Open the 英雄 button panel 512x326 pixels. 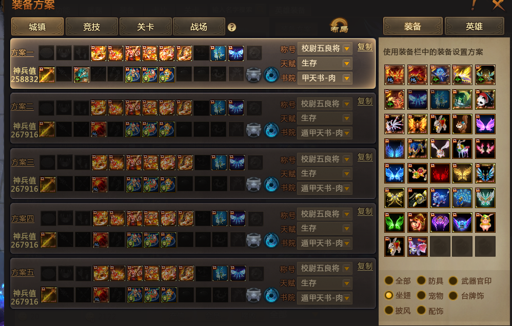[x=474, y=26]
